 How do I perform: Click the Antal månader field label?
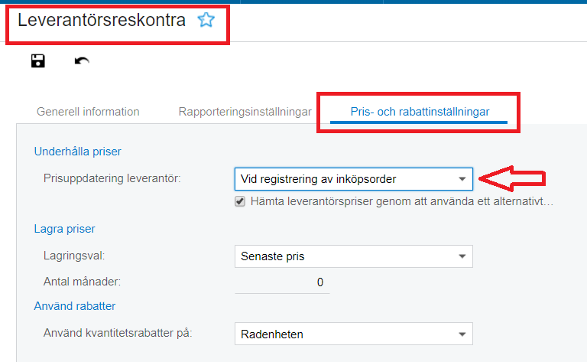(83, 281)
